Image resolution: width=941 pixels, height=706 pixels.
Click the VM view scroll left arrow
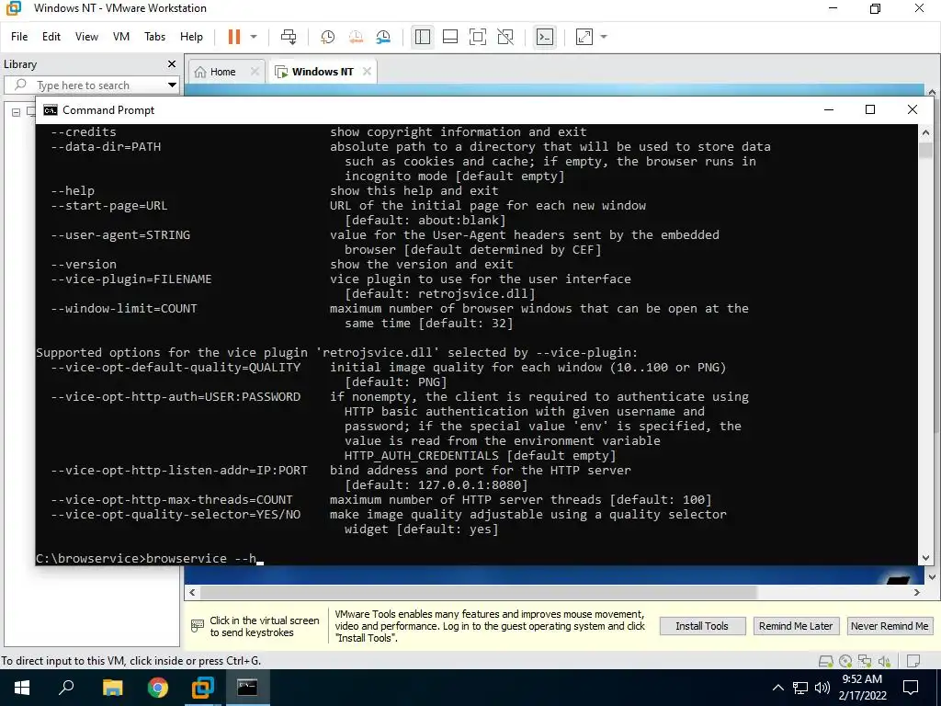tap(192, 592)
